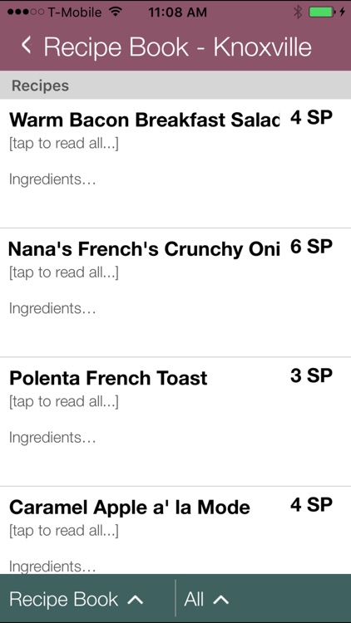The image size is (351, 623).
Task: Open Polenta French Toast recipe
Action: pyautogui.click(x=175, y=421)
